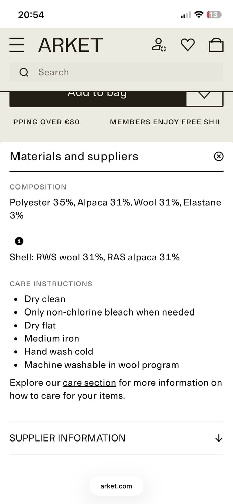The width and height of the screenshot is (233, 504).
Task: Tap the battery indicator icon
Action: pos(214,15)
